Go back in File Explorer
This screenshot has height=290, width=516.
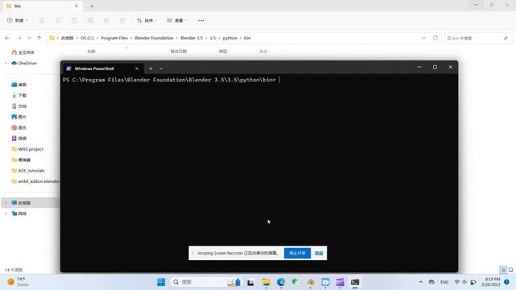[7, 38]
